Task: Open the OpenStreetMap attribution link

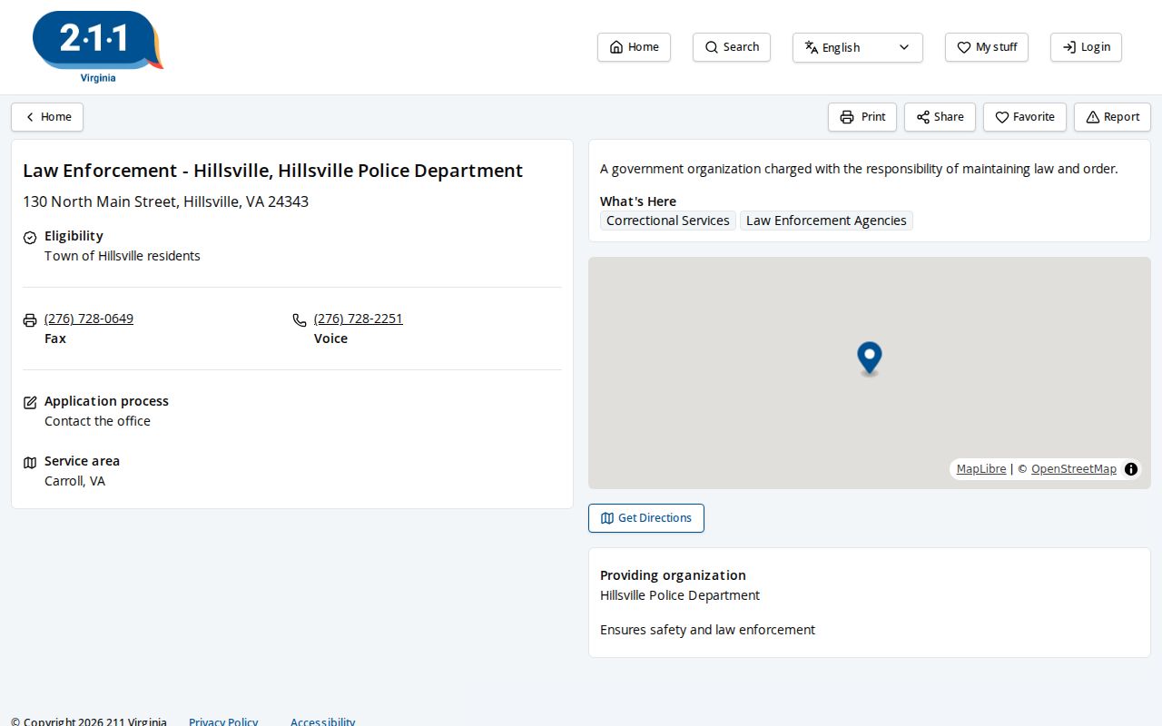Action: click(1074, 469)
